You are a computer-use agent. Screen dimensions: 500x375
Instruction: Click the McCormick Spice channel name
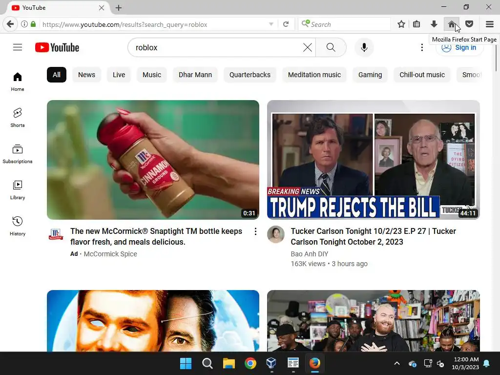click(x=110, y=254)
